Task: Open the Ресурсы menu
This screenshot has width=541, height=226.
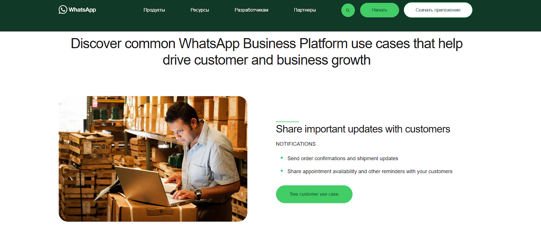Action: [200, 10]
